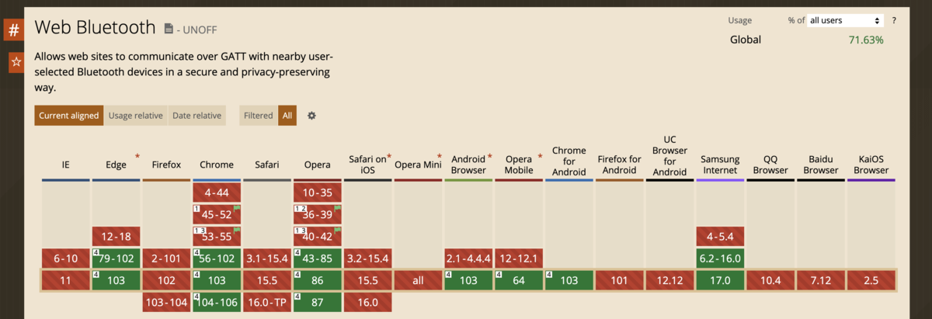Viewport: 932px width, 319px height.
Task: Click the Safari 16.0-TP cell
Action: pyautogui.click(x=267, y=303)
